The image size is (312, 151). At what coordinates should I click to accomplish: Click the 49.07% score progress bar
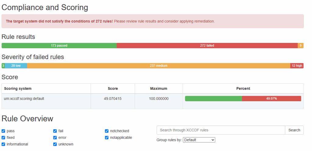[243, 99]
